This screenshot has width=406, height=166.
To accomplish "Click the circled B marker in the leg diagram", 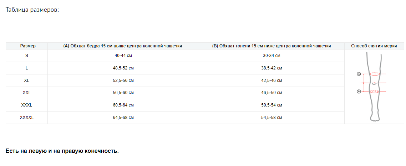I will pyautogui.click(x=359, y=92).
